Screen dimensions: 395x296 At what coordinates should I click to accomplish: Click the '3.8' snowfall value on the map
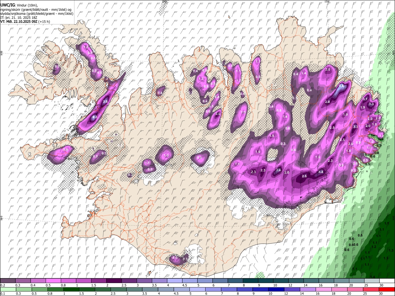[x=105, y=101]
